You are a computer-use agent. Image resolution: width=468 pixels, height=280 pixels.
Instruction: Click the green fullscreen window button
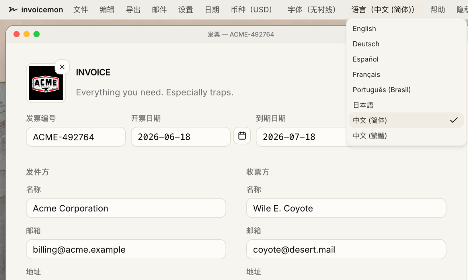click(36, 34)
